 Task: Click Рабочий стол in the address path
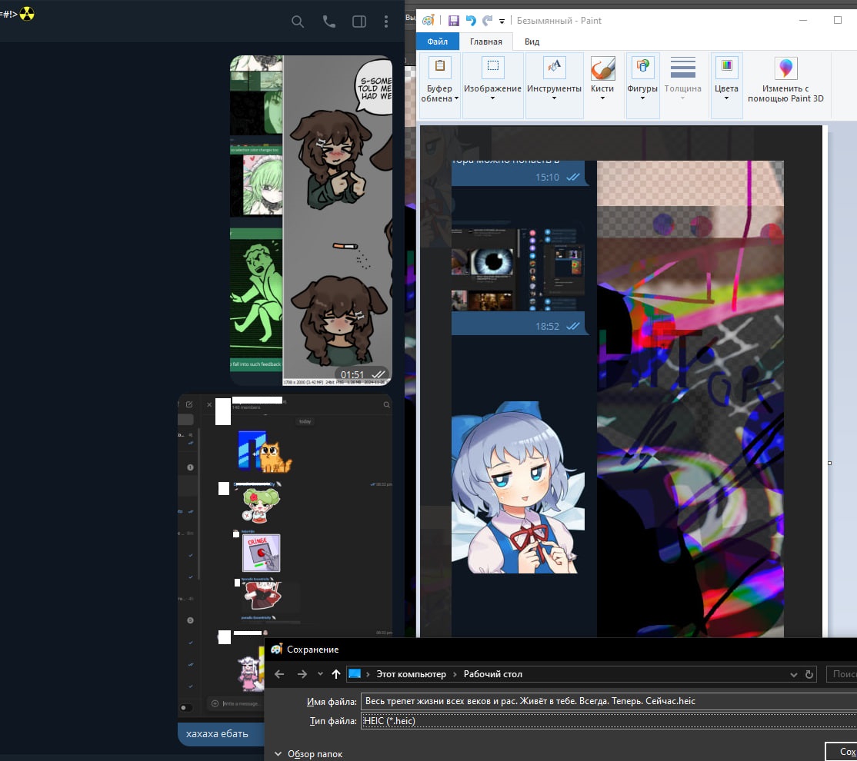492,674
